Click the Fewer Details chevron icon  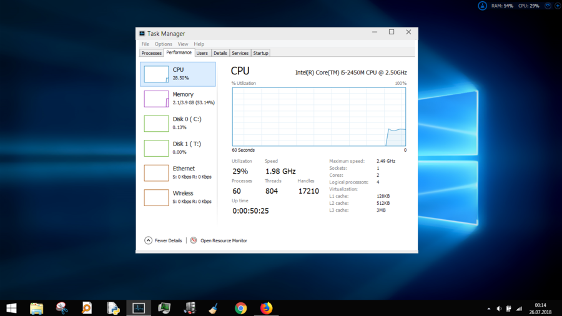148,240
